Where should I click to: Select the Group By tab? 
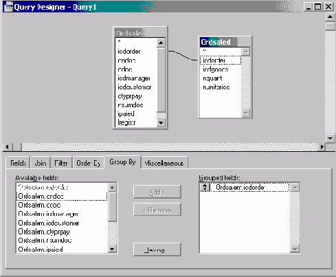pos(122,162)
